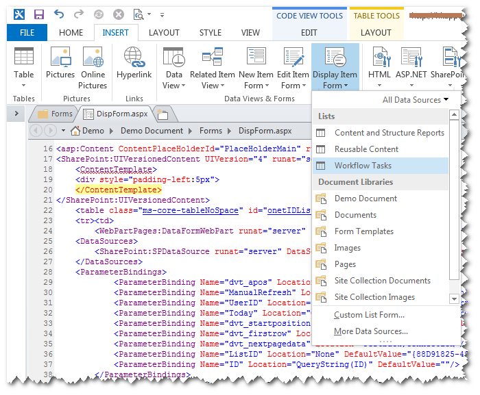This screenshot has height=395, width=480.
Task: Click the <DataSources> tag on line 25
Action: coord(106,241)
